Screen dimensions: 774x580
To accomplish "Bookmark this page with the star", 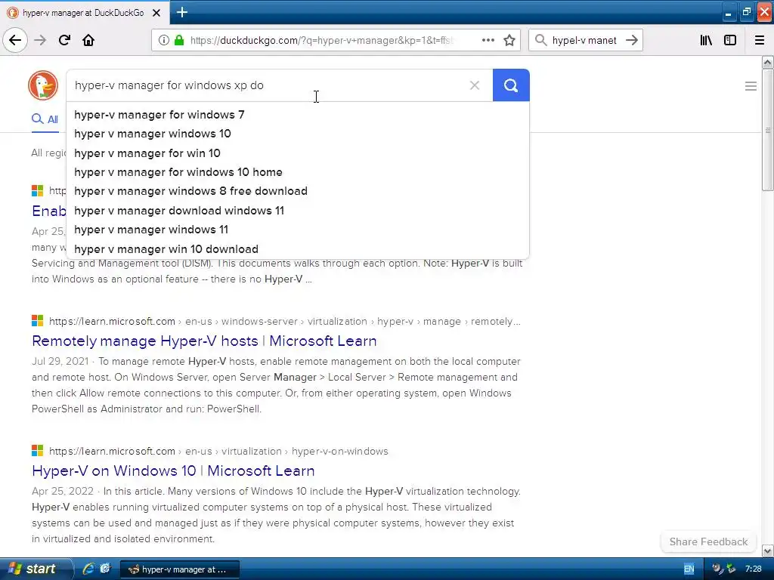I will coord(509,40).
